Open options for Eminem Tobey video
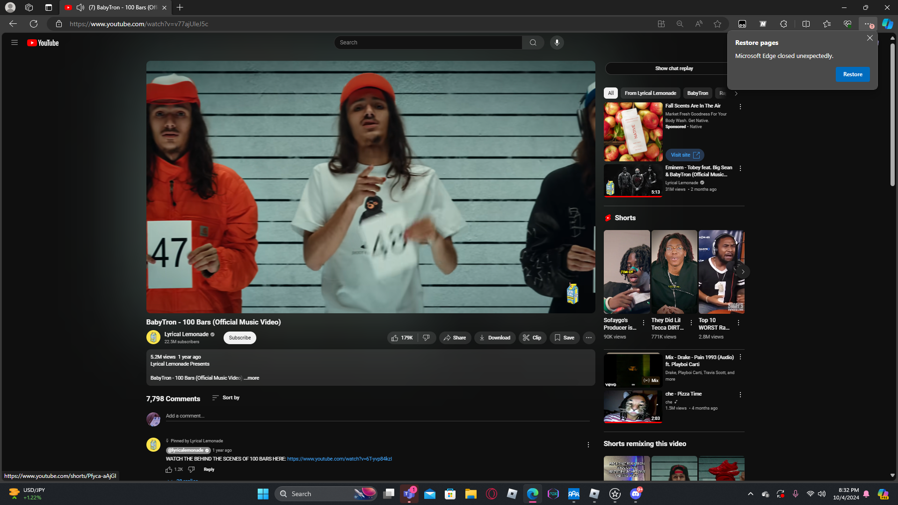Image resolution: width=898 pixels, height=505 pixels. (740, 168)
